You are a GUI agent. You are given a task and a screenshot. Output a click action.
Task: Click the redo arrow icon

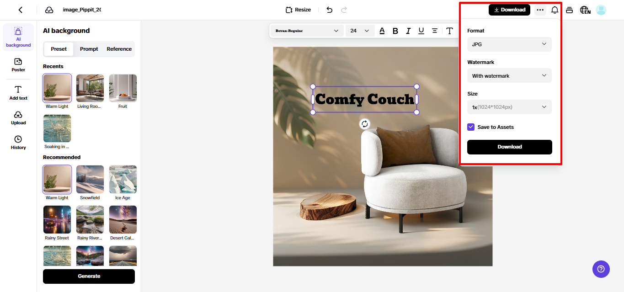point(344,10)
